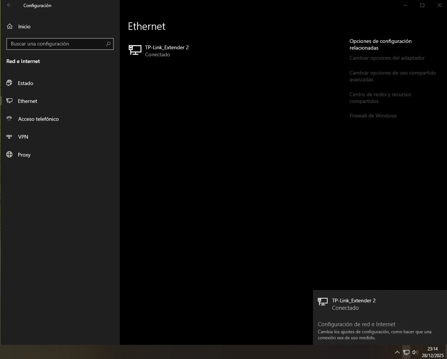This screenshot has height=359, width=447.
Task: Open the VPN section label
Action: click(x=23, y=137)
